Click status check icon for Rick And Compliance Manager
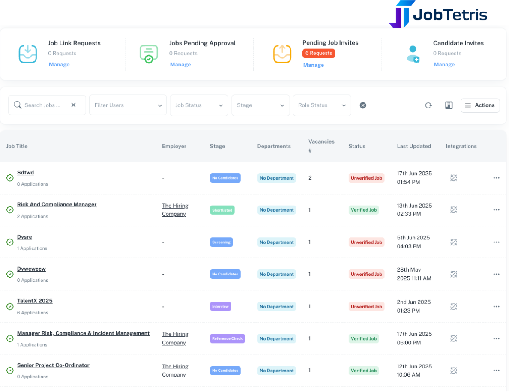Screen dimensions: 509x392 tap(10, 210)
